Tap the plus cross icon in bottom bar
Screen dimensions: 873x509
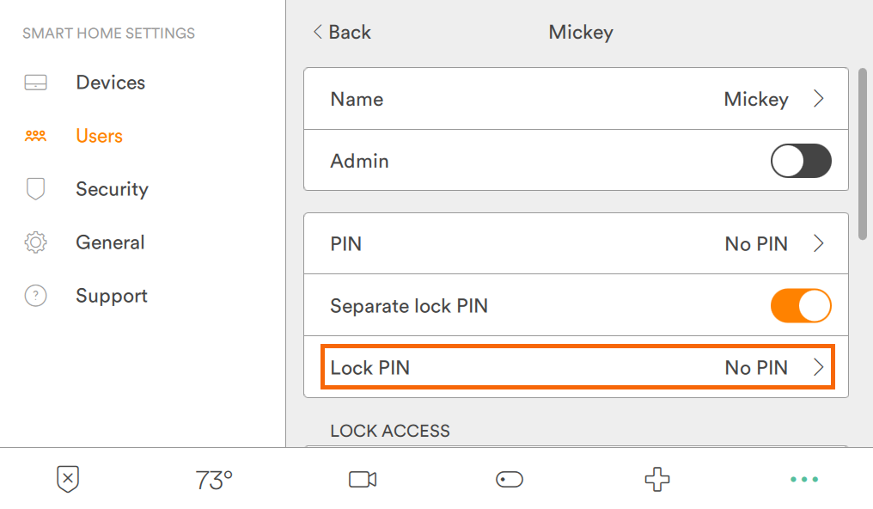coord(657,479)
